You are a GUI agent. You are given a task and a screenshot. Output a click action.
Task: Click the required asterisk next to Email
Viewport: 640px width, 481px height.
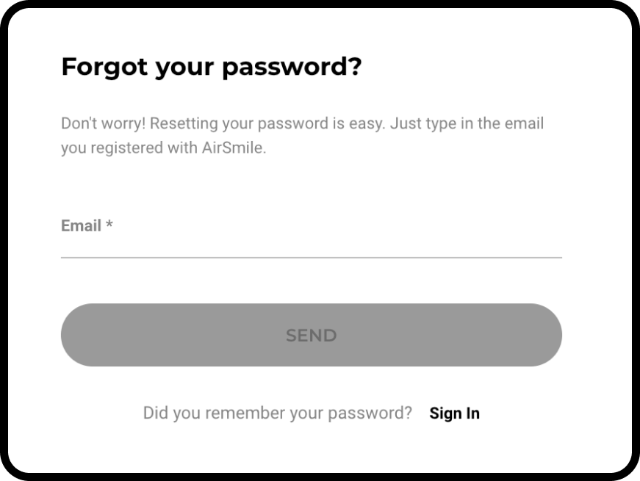109,225
